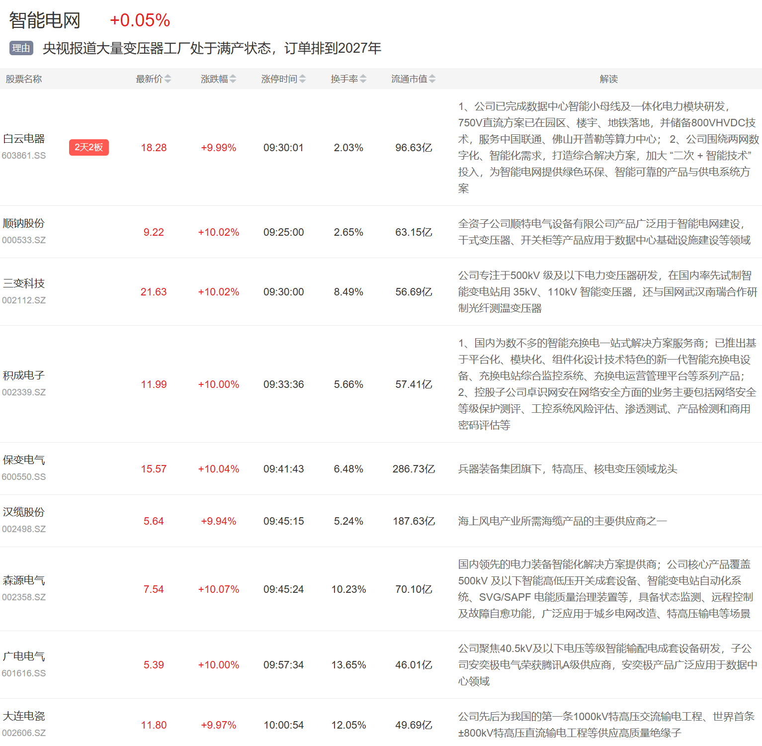Click the 2天2板 badge on 白云电器

(88, 147)
